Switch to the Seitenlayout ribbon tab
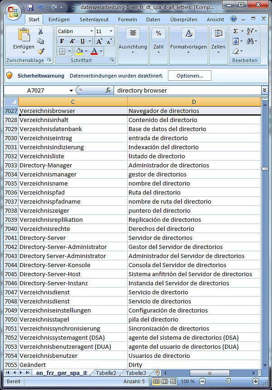 click(94, 19)
